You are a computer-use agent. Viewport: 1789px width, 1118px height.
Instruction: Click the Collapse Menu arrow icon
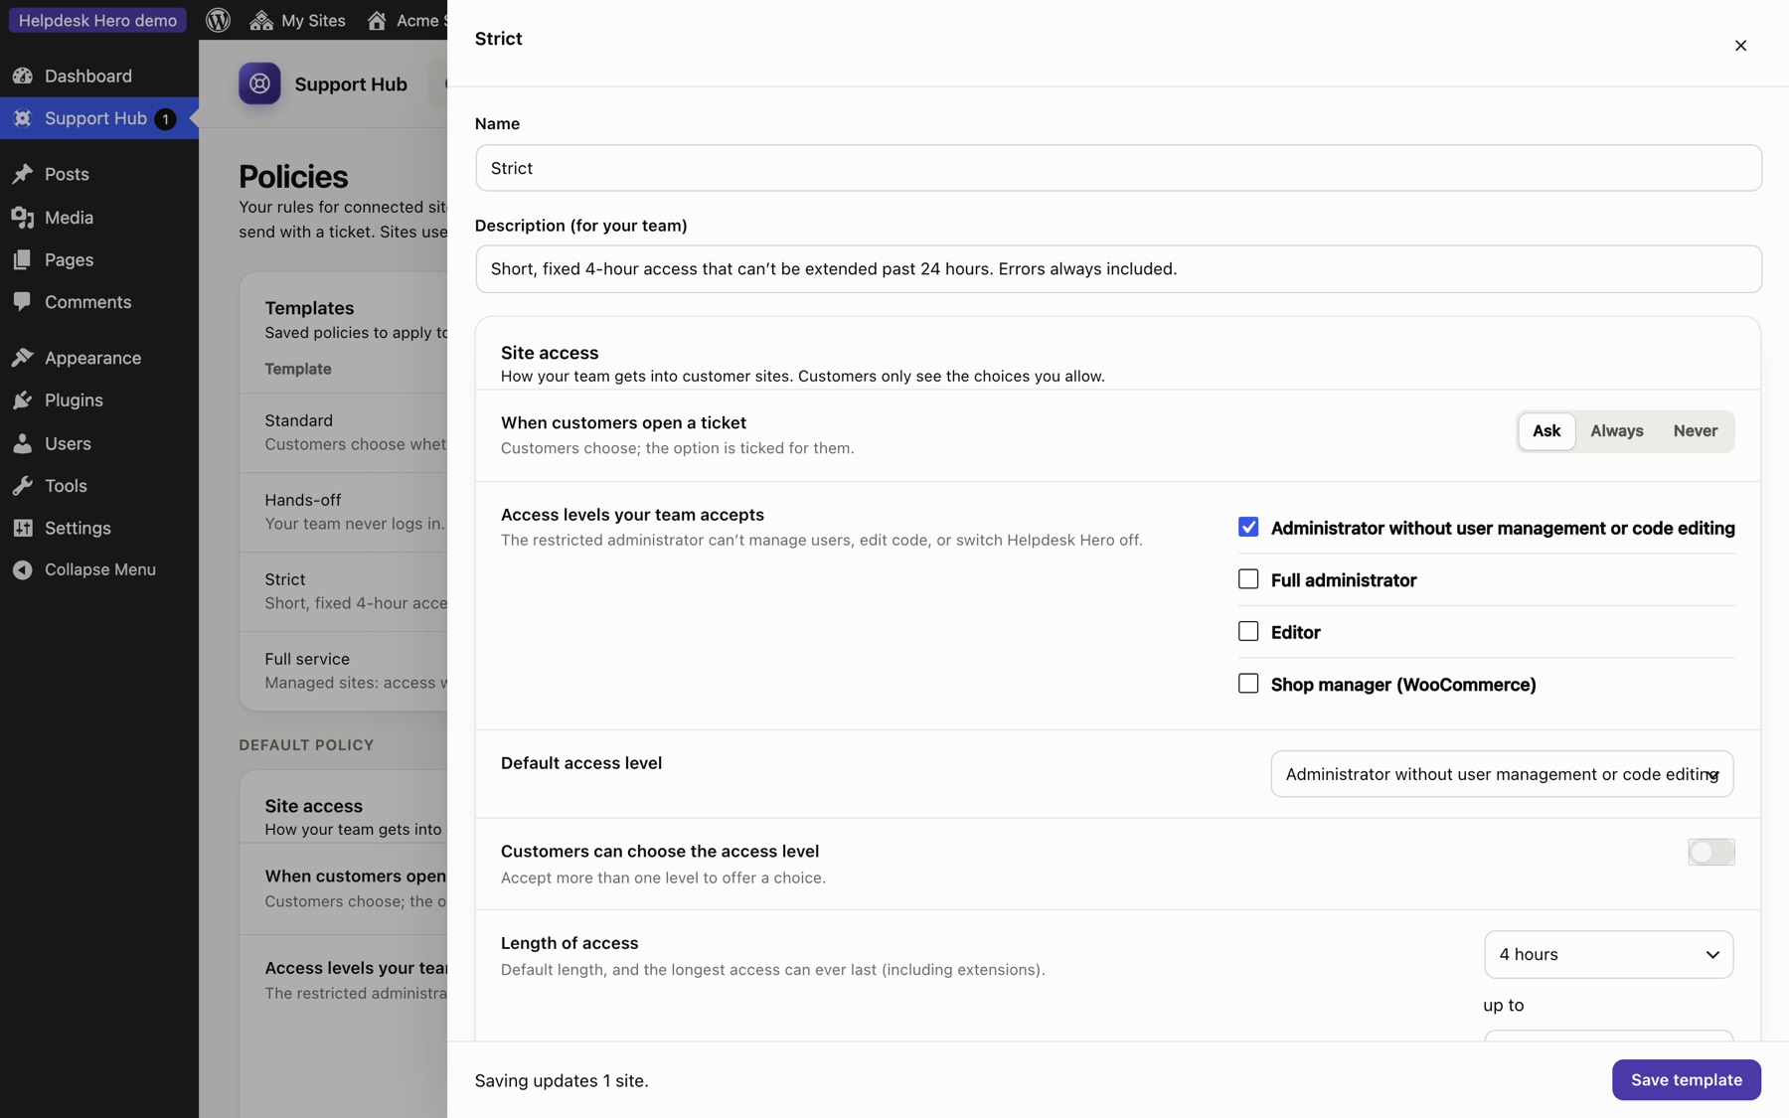point(23,569)
